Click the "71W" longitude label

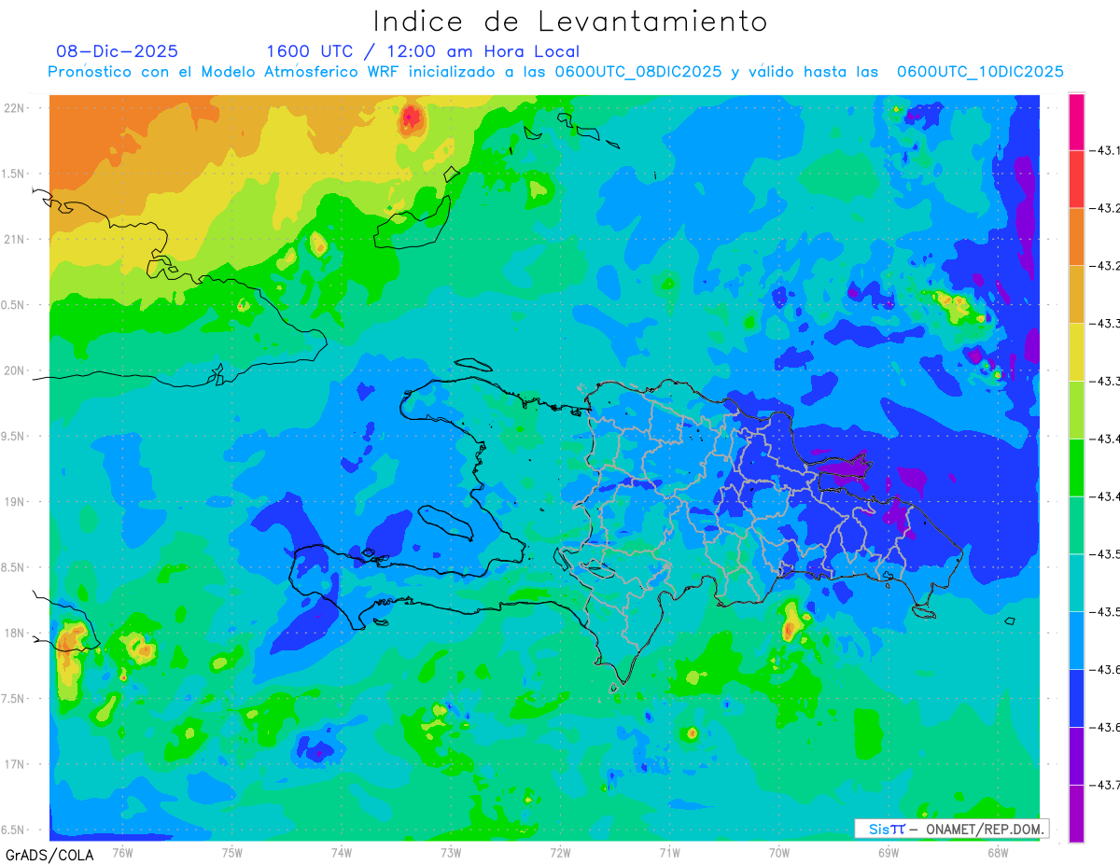pyautogui.click(x=669, y=851)
